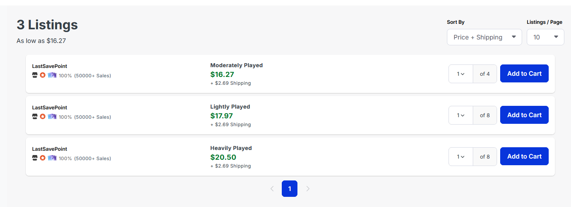
Task: Click the store icon in Moderately Played listing
Action: point(35,75)
